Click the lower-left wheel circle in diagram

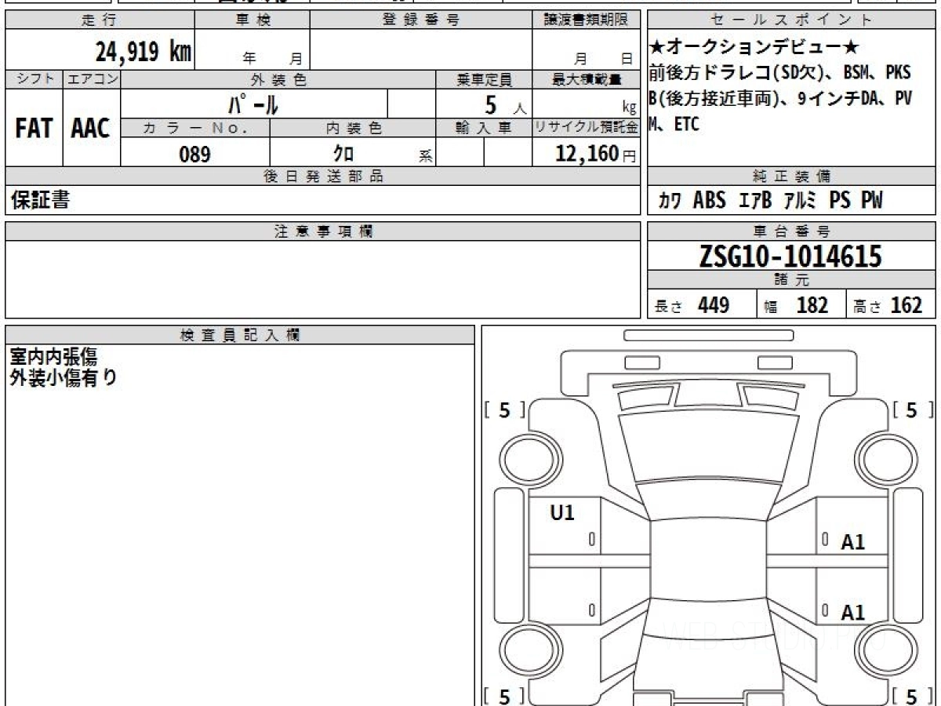pos(525,651)
